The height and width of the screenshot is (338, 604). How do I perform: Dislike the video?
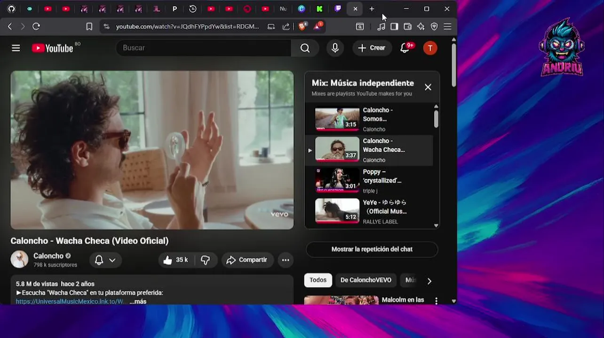pos(206,260)
